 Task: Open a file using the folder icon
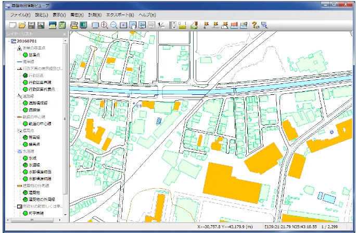coord(22,25)
